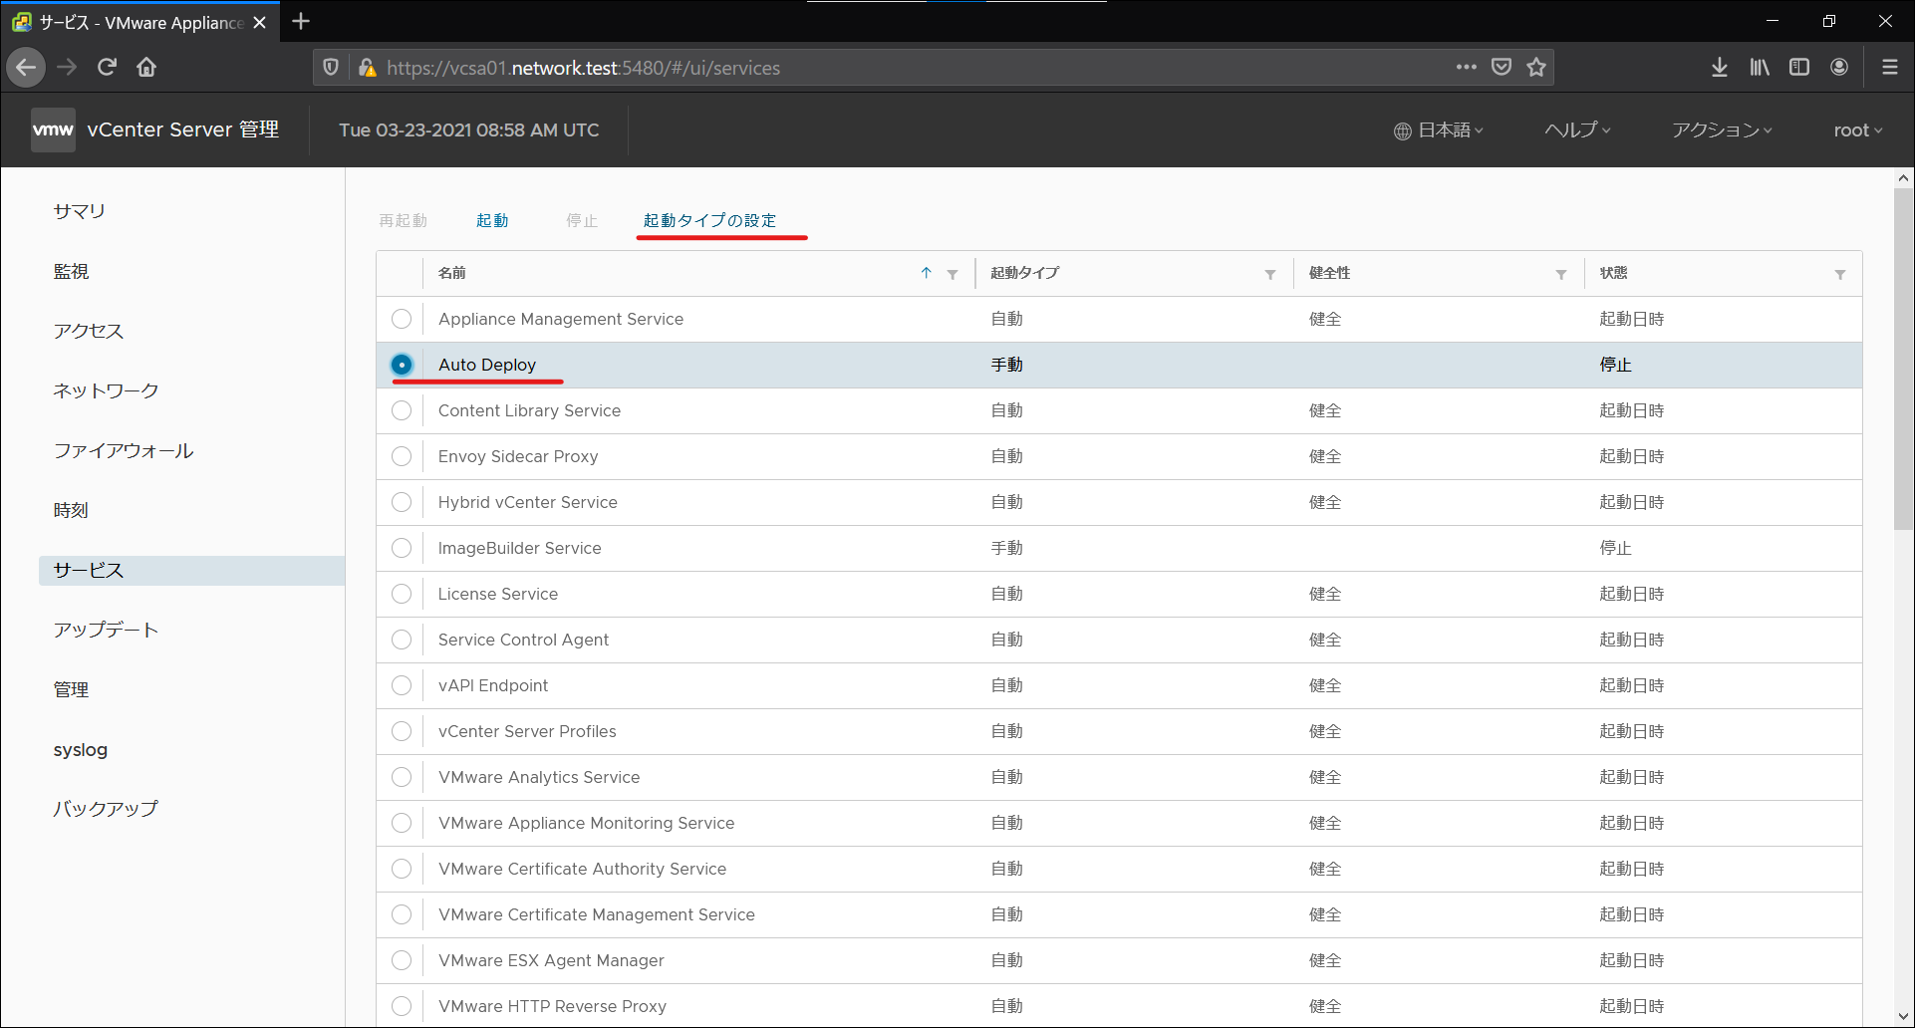Select Hybrid vCenter Service radio button
This screenshot has width=1915, height=1028.
pyautogui.click(x=402, y=502)
